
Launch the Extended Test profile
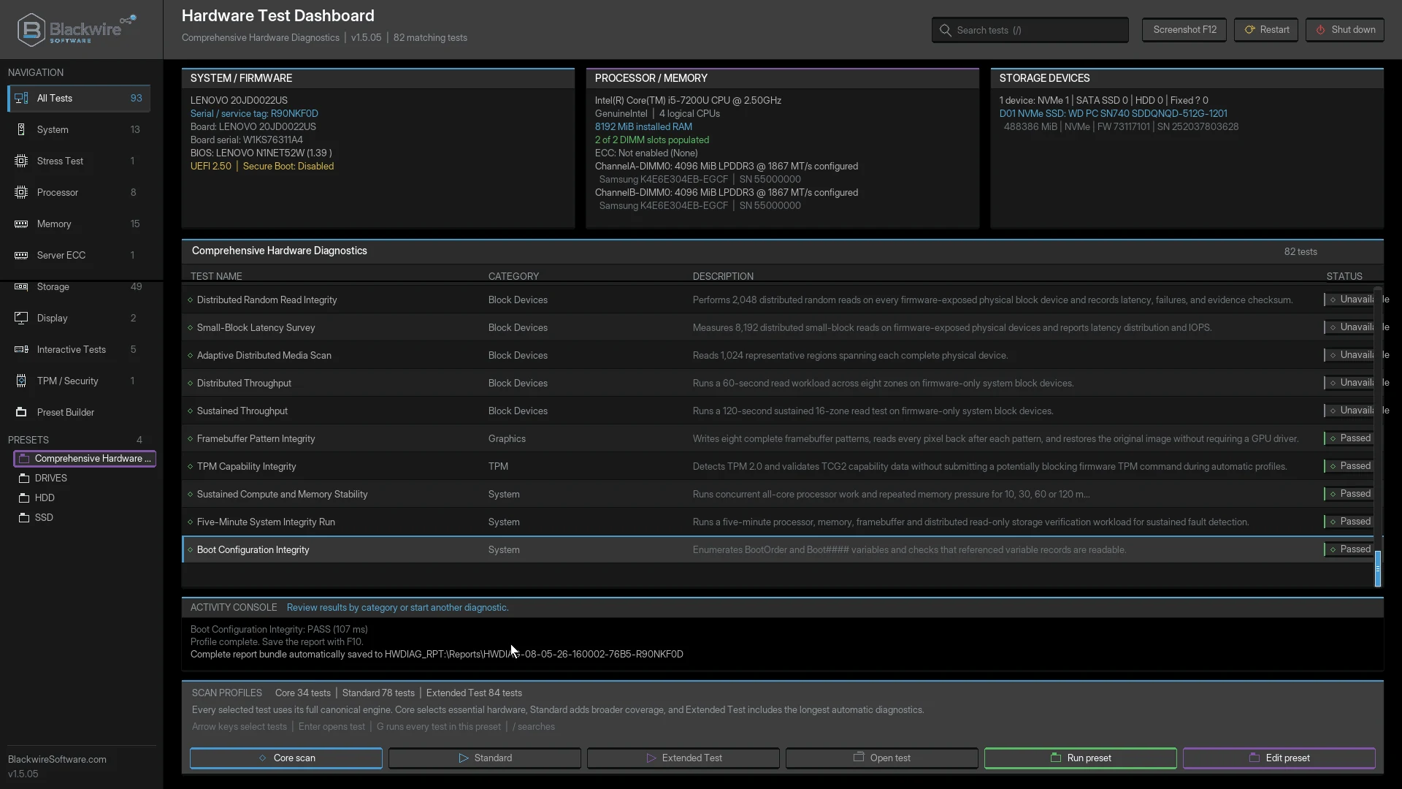(683, 758)
